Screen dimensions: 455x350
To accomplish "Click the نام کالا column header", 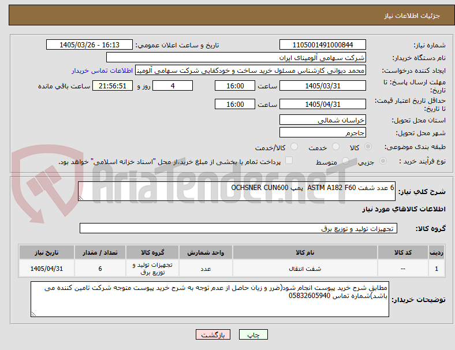I will pos(305,252).
